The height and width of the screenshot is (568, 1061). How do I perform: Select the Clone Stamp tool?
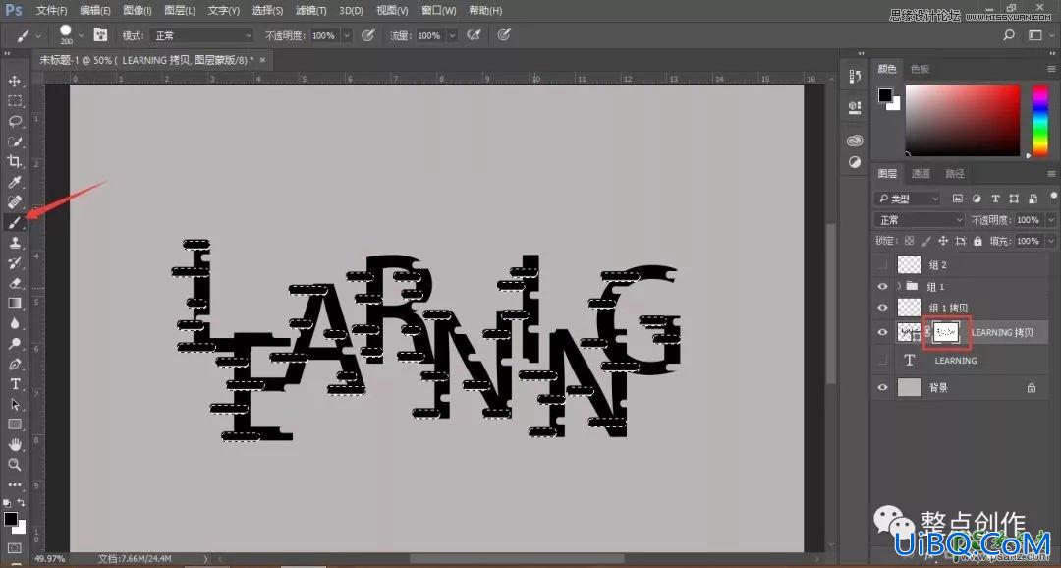(x=14, y=243)
